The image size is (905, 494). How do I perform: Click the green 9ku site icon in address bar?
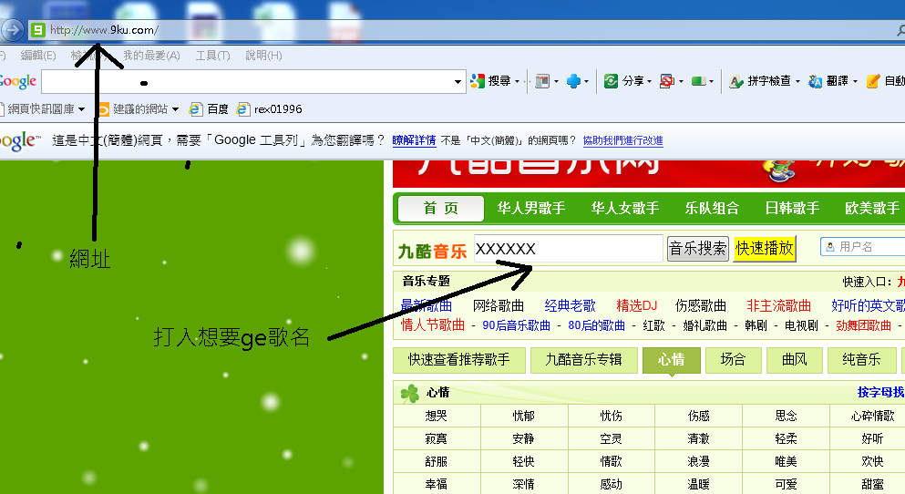click(x=37, y=30)
